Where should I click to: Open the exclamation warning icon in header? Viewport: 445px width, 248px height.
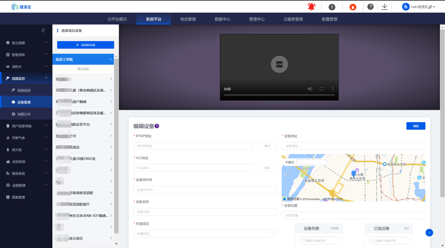coord(332,7)
